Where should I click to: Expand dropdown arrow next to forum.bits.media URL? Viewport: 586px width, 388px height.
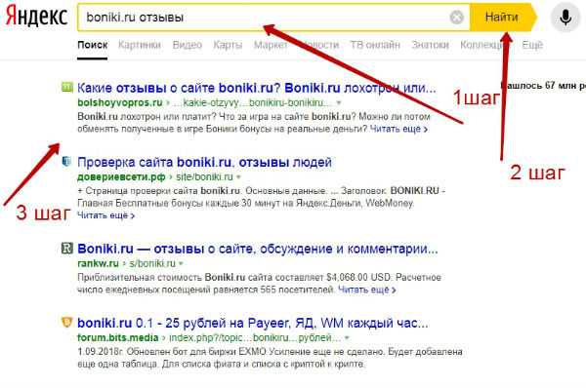click(347, 337)
